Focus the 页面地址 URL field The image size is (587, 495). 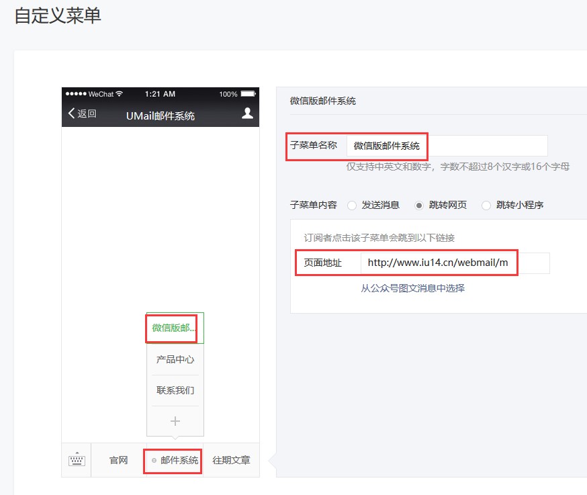coord(455,263)
